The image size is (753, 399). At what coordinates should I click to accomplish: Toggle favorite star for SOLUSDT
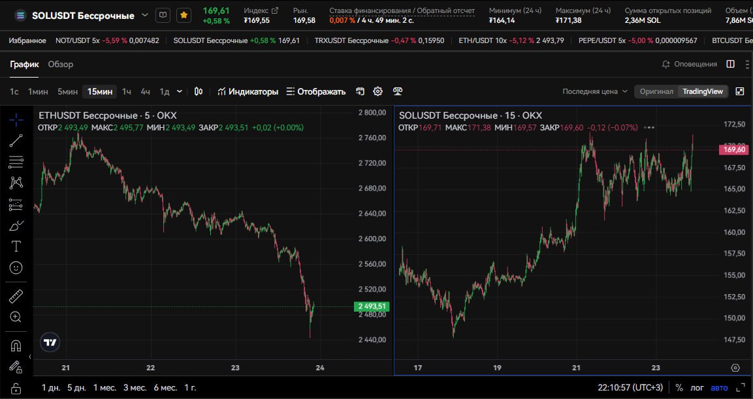click(184, 16)
